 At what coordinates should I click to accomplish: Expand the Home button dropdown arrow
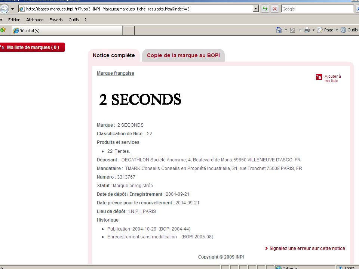click(x=286, y=30)
